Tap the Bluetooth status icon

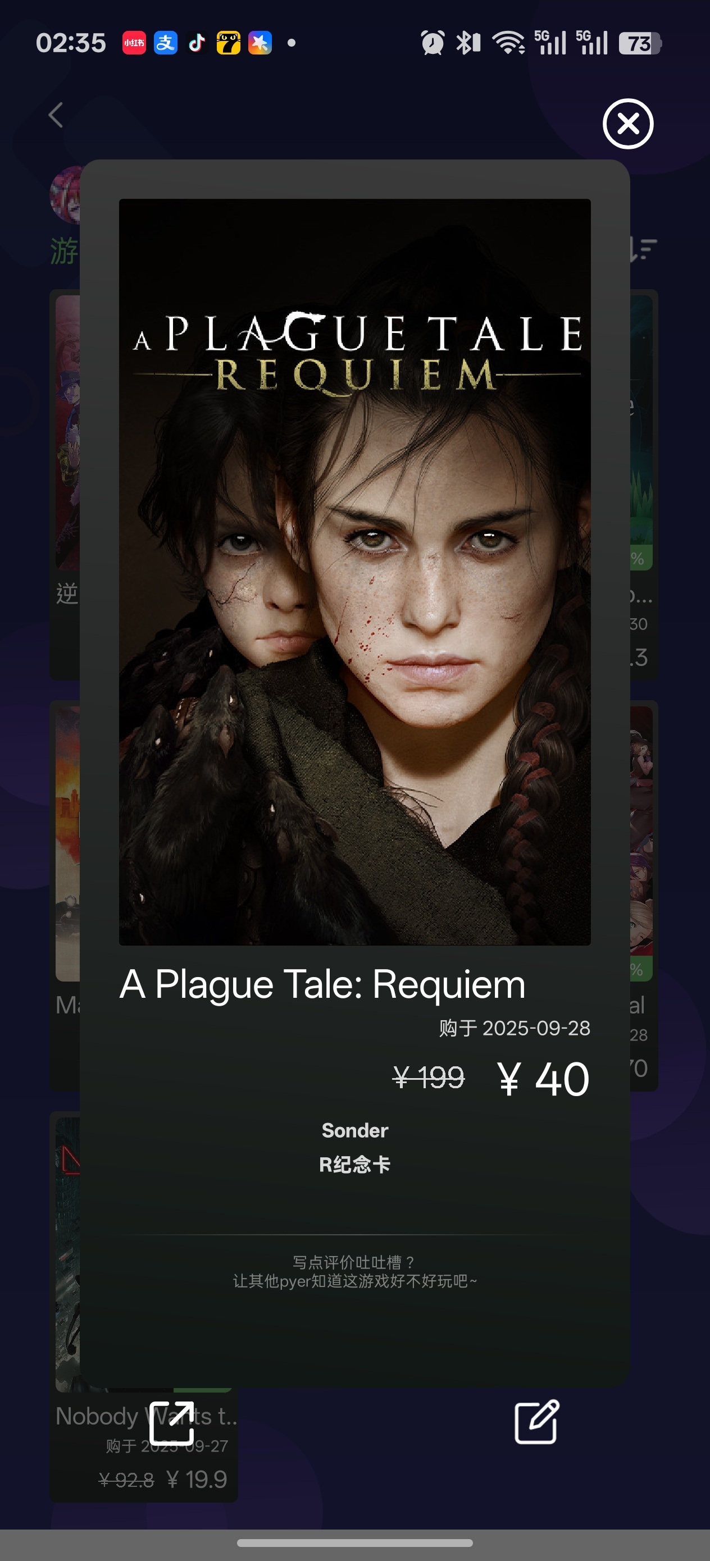pos(467,43)
